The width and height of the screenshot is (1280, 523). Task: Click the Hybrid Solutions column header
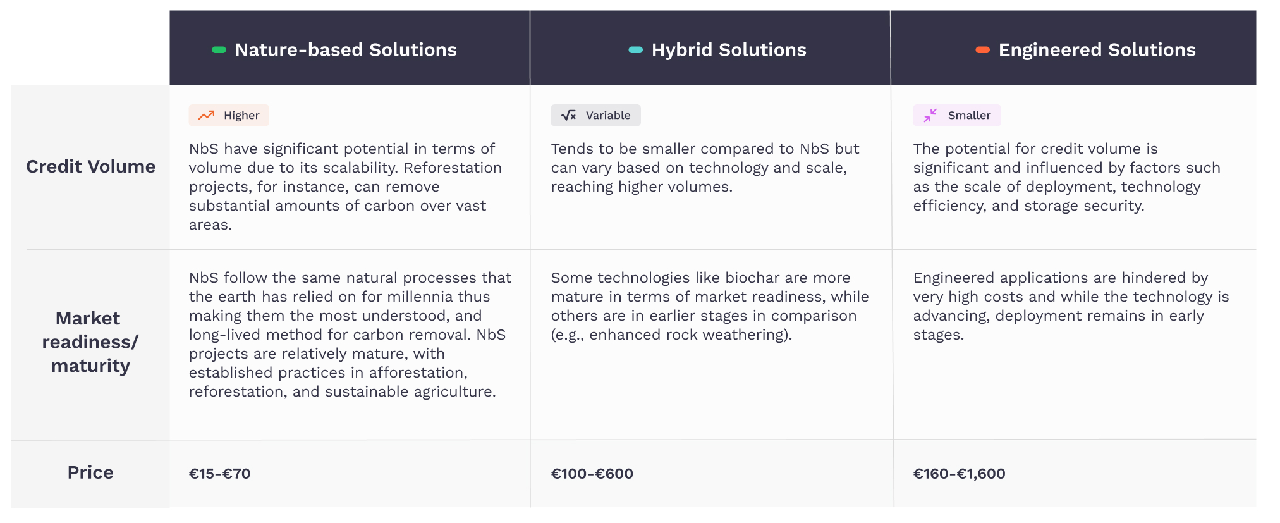coord(729,50)
